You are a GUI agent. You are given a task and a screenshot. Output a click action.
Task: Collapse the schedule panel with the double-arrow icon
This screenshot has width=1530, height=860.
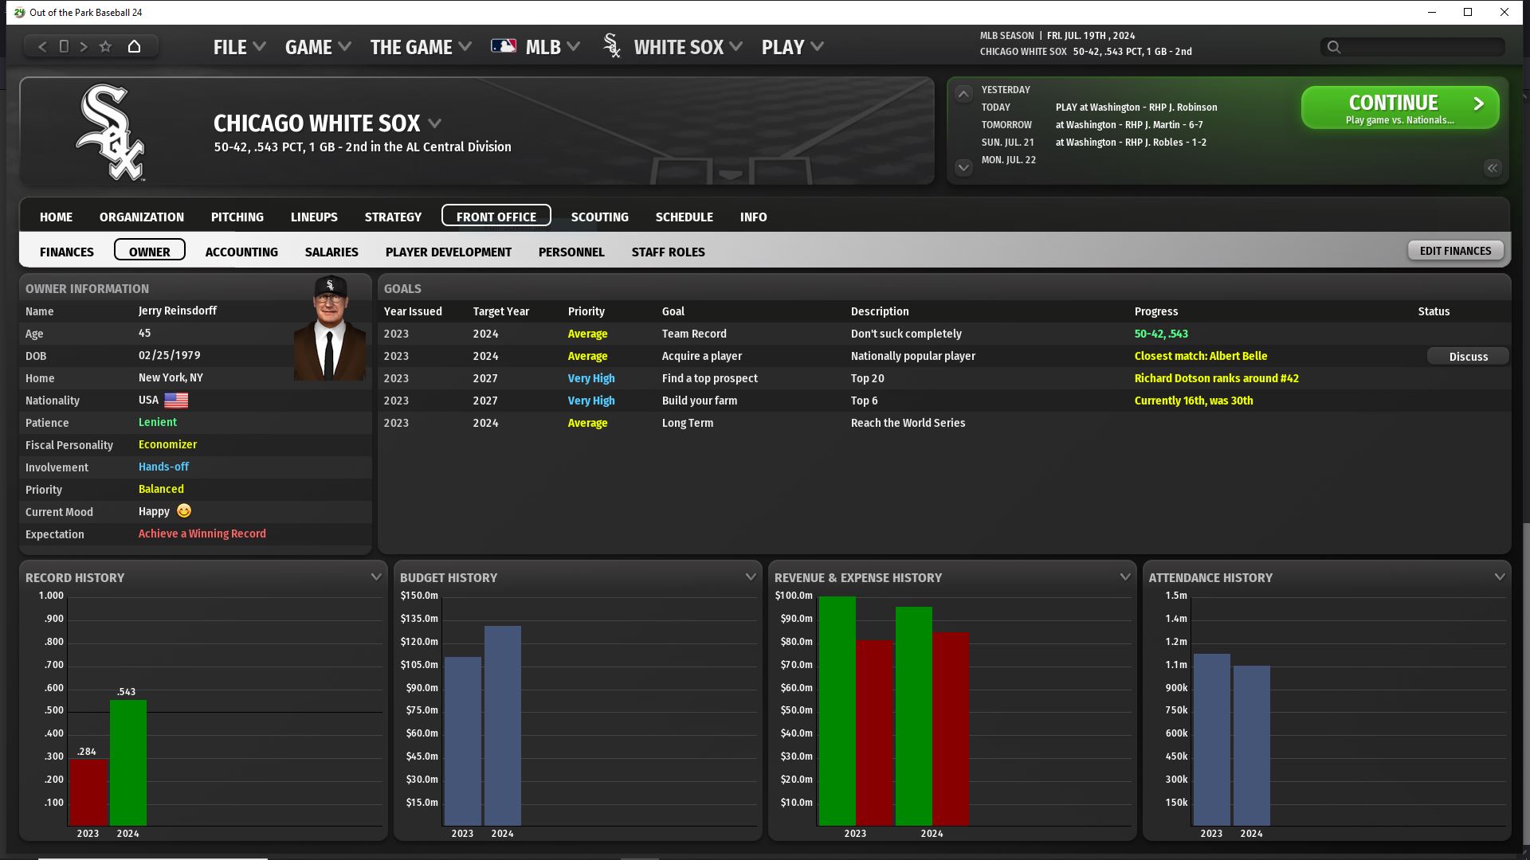pos(1492,168)
